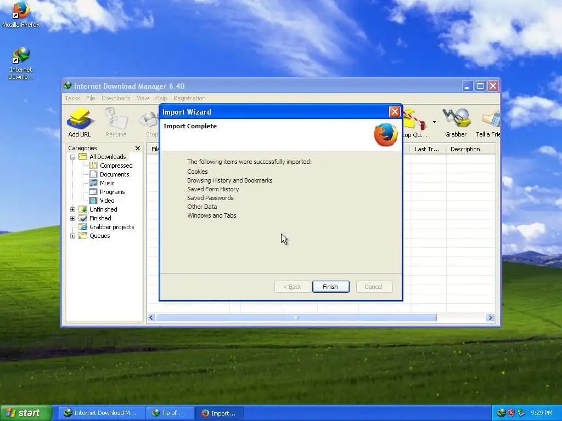
Task: Select the Programs category
Action: (x=112, y=192)
